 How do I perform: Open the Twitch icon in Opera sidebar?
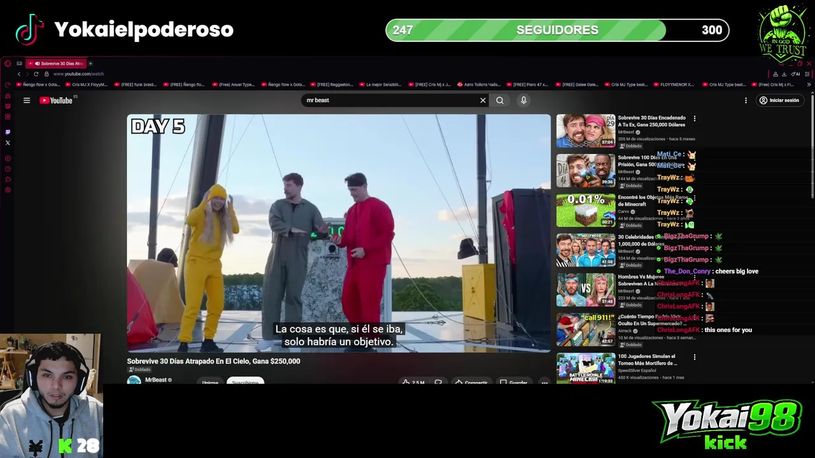8,132
